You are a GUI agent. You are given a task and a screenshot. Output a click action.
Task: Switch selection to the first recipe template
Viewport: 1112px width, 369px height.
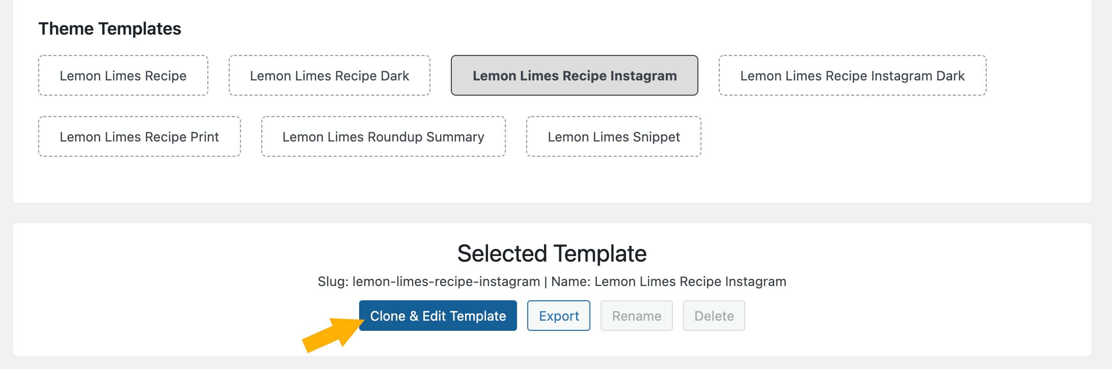pyautogui.click(x=123, y=75)
